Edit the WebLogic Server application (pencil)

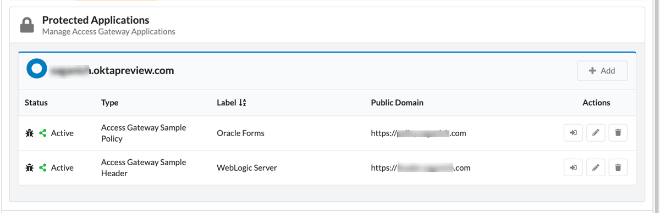pyautogui.click(x=596, y=168)
